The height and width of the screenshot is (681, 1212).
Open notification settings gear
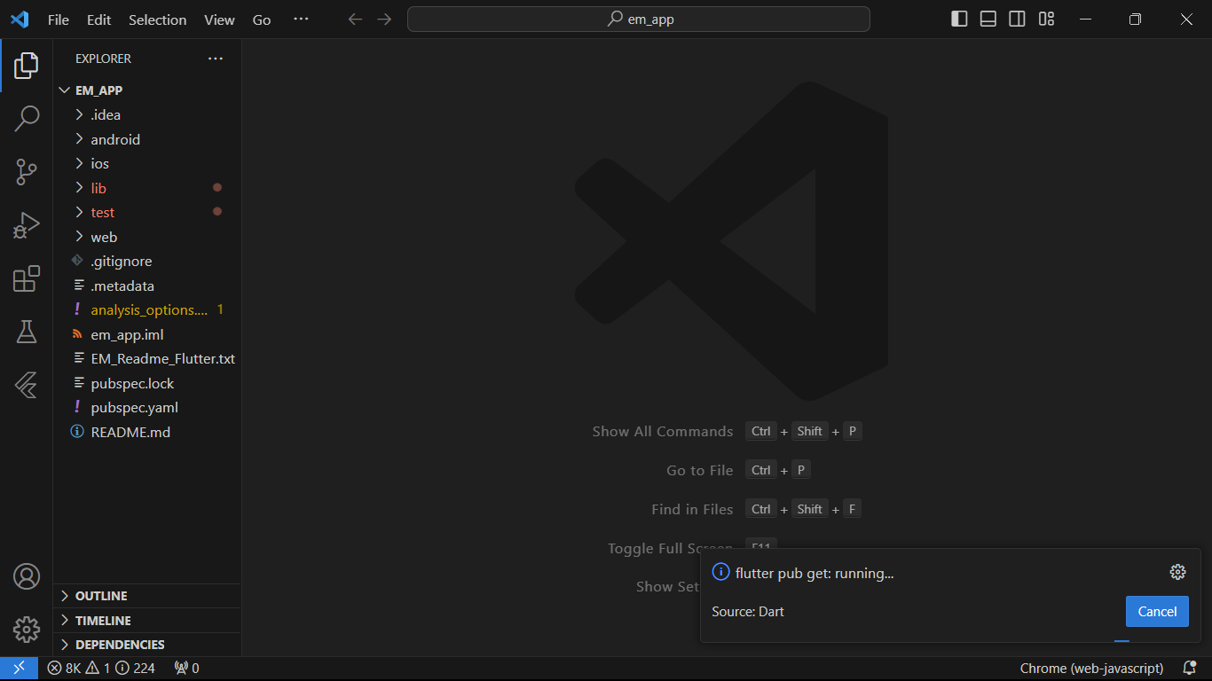tap(1177, 572)
